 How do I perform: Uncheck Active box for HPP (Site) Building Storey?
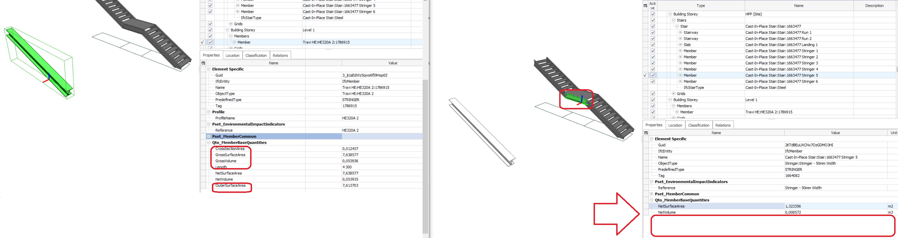pos(653,14)
